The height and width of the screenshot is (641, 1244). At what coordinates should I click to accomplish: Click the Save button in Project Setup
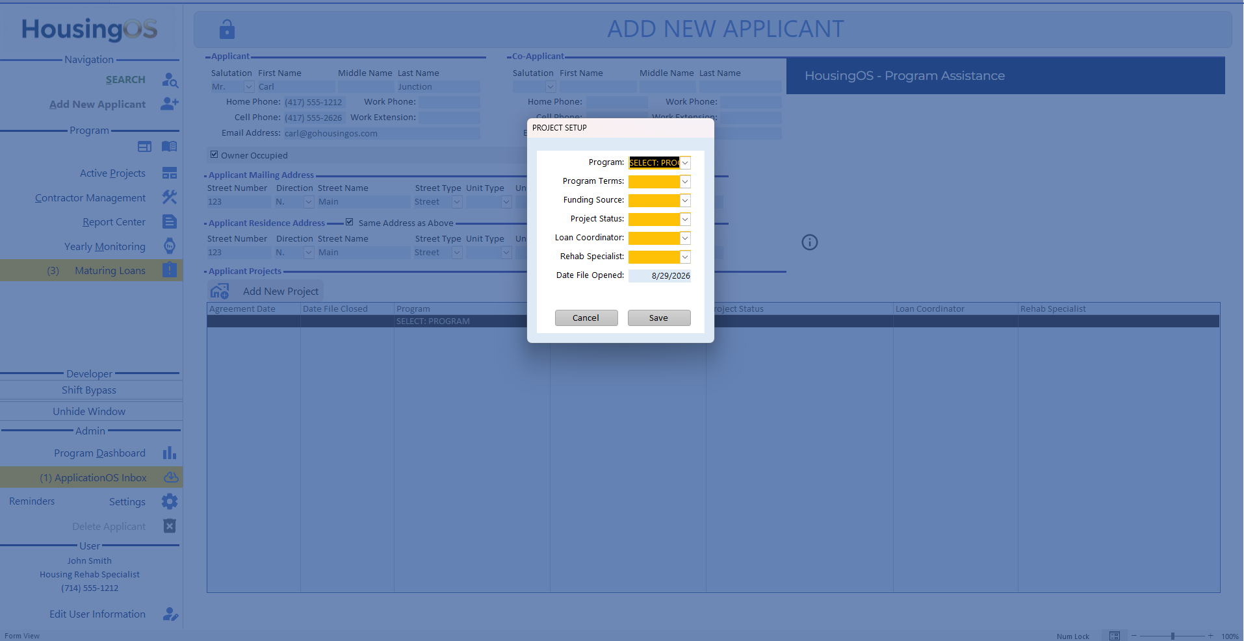[659, 318]
